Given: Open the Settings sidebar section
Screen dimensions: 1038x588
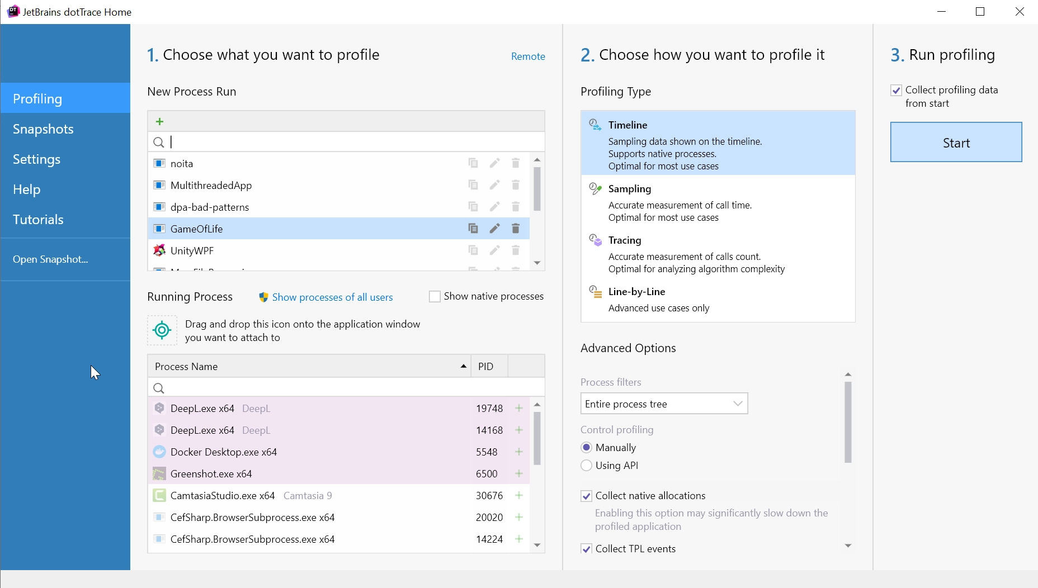Looking at the screenshot, I should 65,159.
